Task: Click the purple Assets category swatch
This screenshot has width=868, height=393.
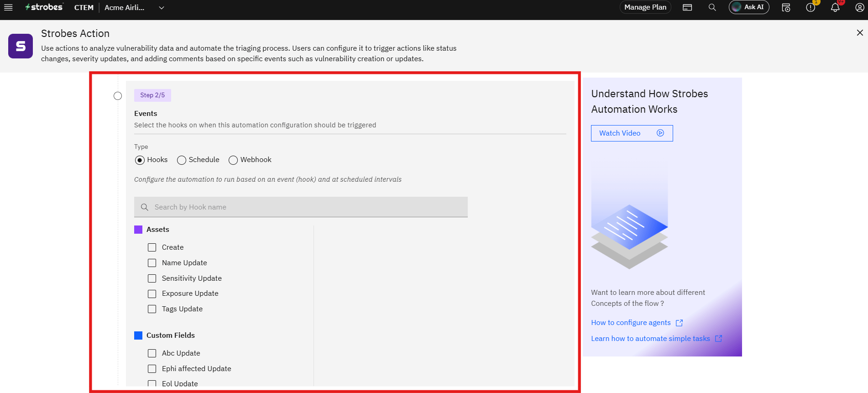Action: (x=138, y=230)
